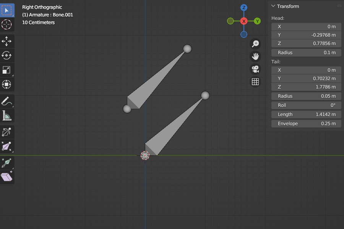Viewport: 344px width, 229px height.
Task: Click the Pan view hand button
Action: pos(255,56)
